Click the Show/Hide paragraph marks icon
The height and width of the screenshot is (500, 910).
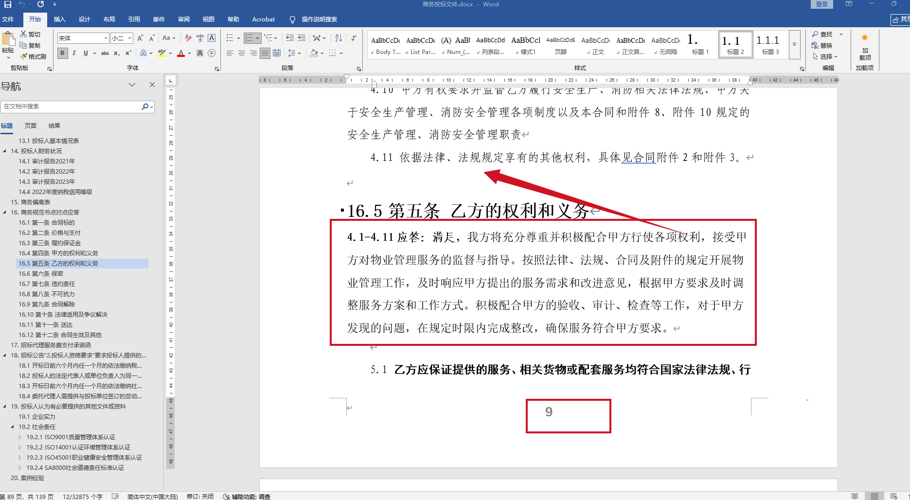coord(354,38)
